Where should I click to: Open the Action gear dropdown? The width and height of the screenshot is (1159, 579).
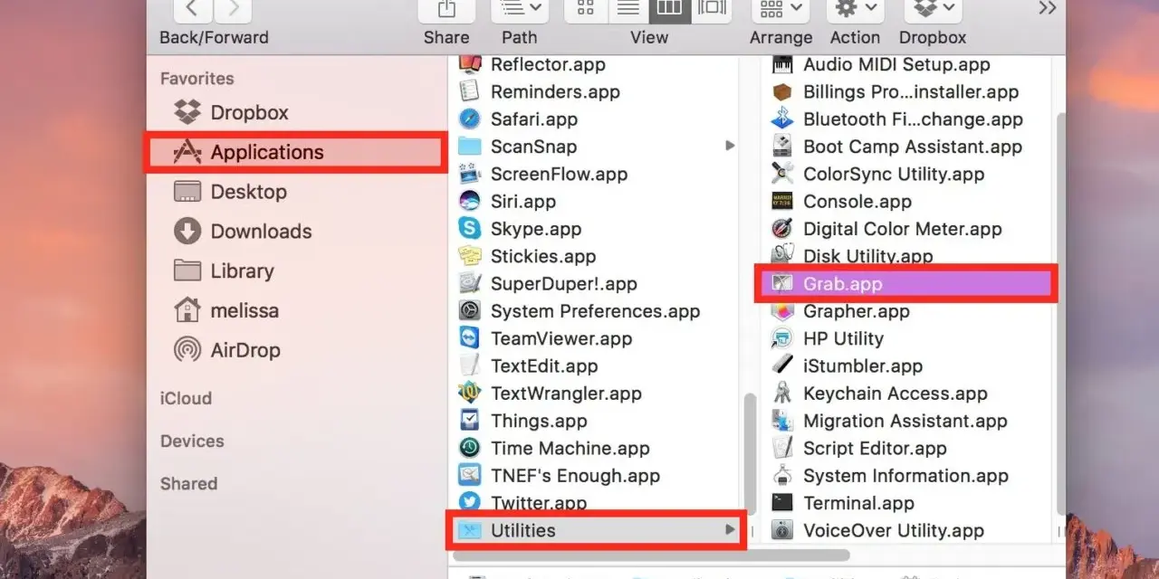click(855, 9)
